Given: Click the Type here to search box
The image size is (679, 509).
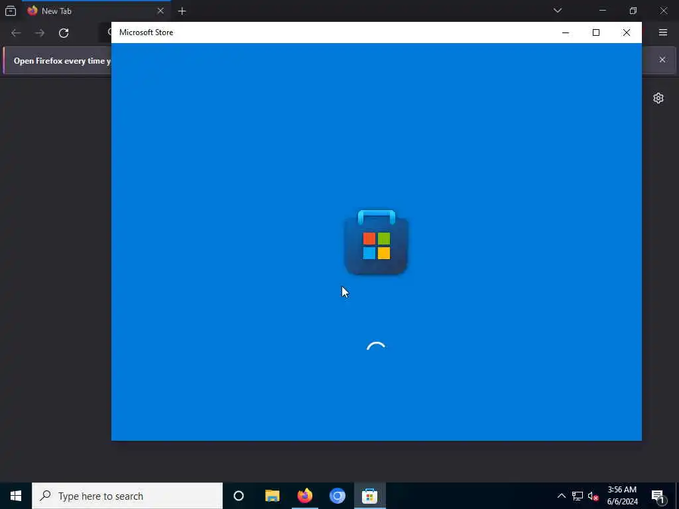Looking at the screenshot, I should tap(127, 496).
